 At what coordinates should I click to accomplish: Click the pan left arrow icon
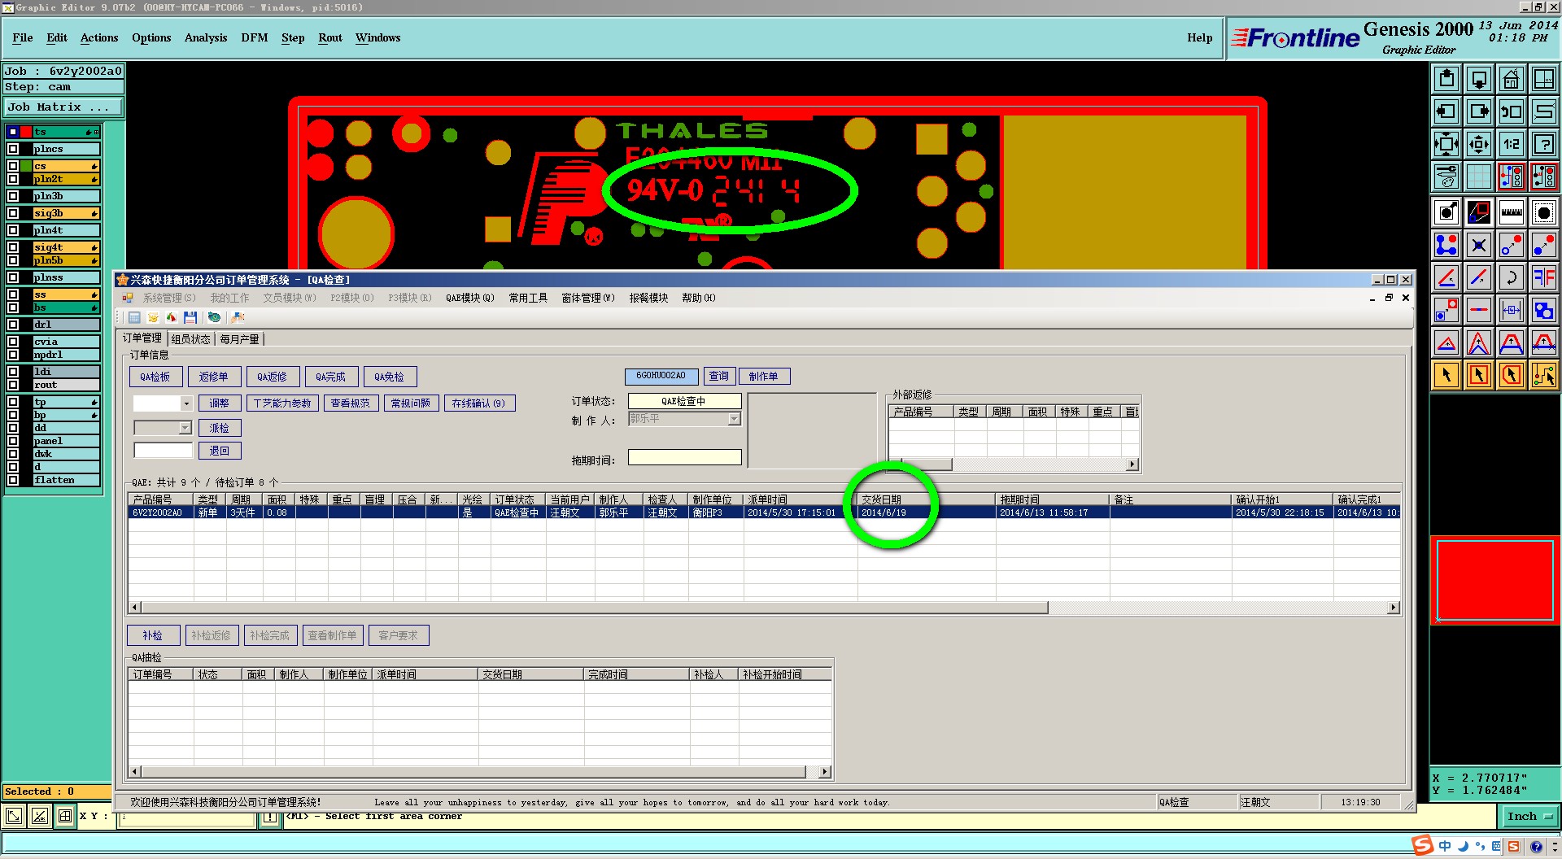[x=1446, y=111]
